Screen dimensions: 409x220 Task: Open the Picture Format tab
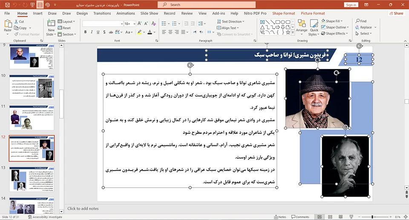click(313, 13)
